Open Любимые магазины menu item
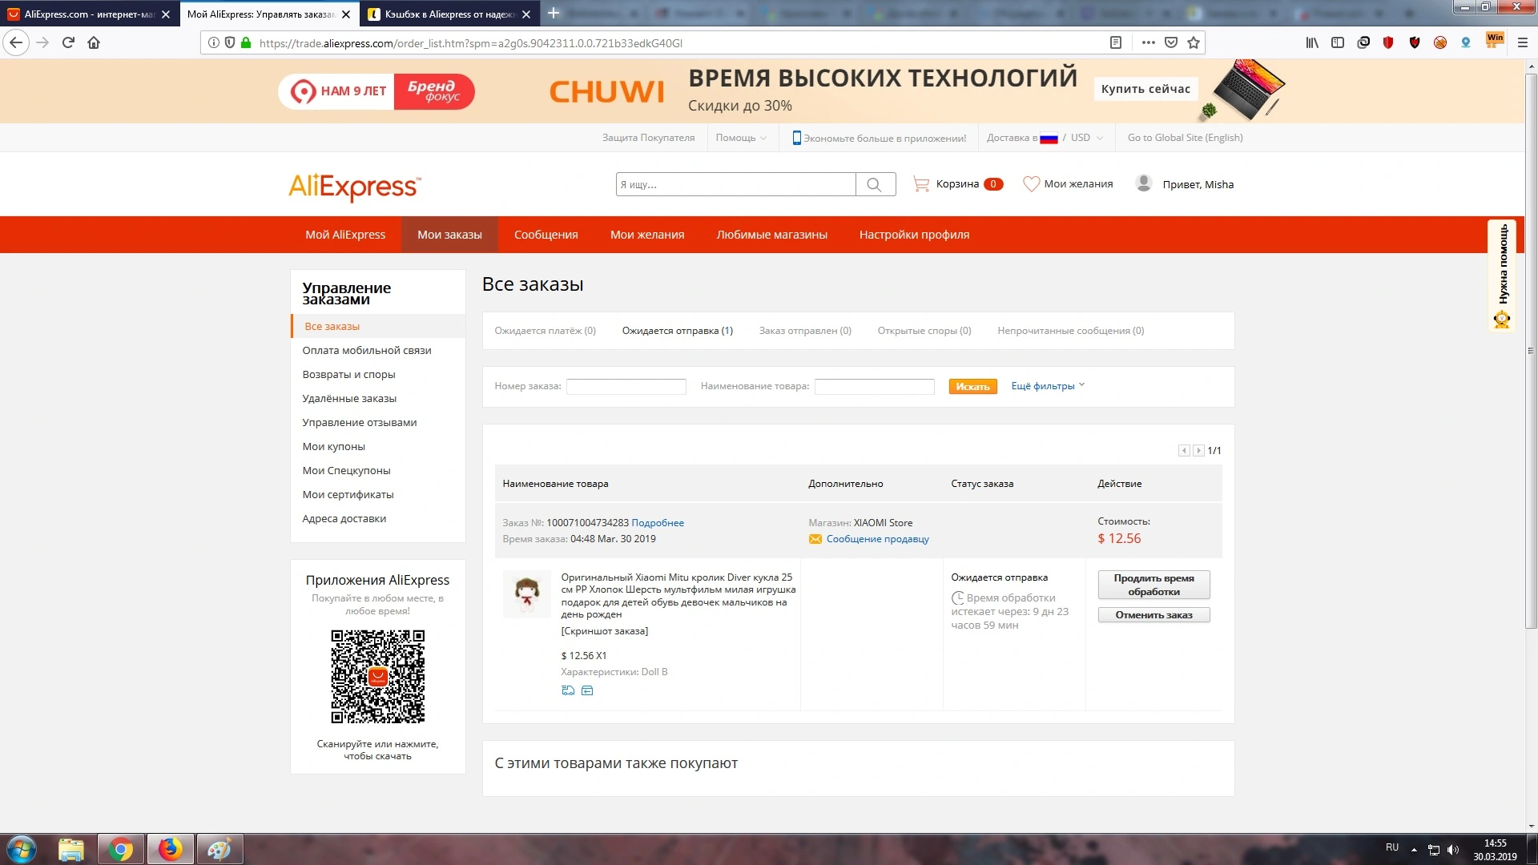This screenshot has height=865, width=1538. [772, 235]
